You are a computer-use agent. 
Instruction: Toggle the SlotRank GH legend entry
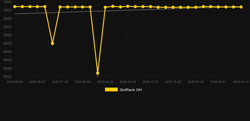[123, 90]
